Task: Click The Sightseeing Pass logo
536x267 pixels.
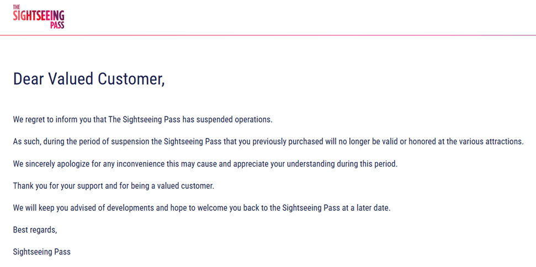Action: tap(39, 17)
